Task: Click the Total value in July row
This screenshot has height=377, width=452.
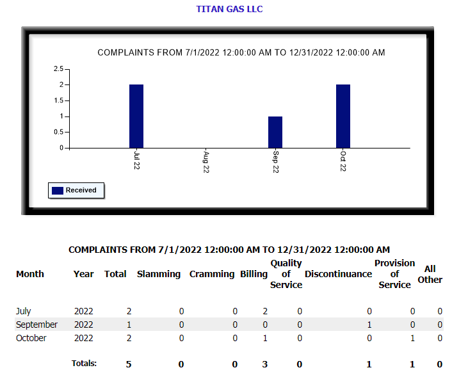Action: click(129, 311)
